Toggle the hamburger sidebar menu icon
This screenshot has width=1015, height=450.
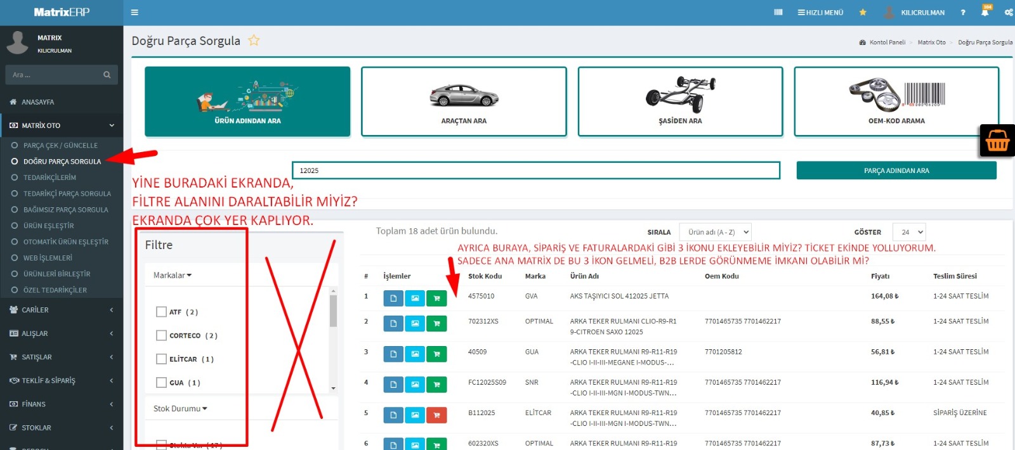(x=134, y=12)
